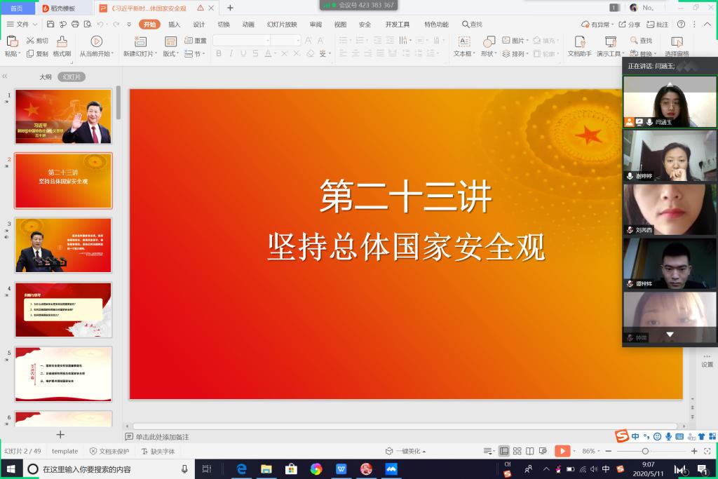718x479 pixels.
Task: Switch the left panel to 大纲 outline
Action: tap(45, 77)
